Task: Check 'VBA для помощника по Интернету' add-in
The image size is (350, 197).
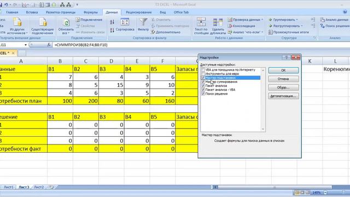Action: [203, 70]
